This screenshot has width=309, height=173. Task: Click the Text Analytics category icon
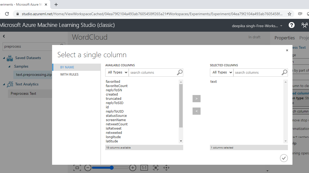[10, 84]
